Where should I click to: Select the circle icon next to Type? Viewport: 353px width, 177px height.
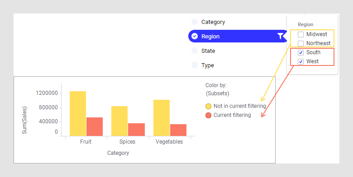pyautogui.click(x=195, y=65)
